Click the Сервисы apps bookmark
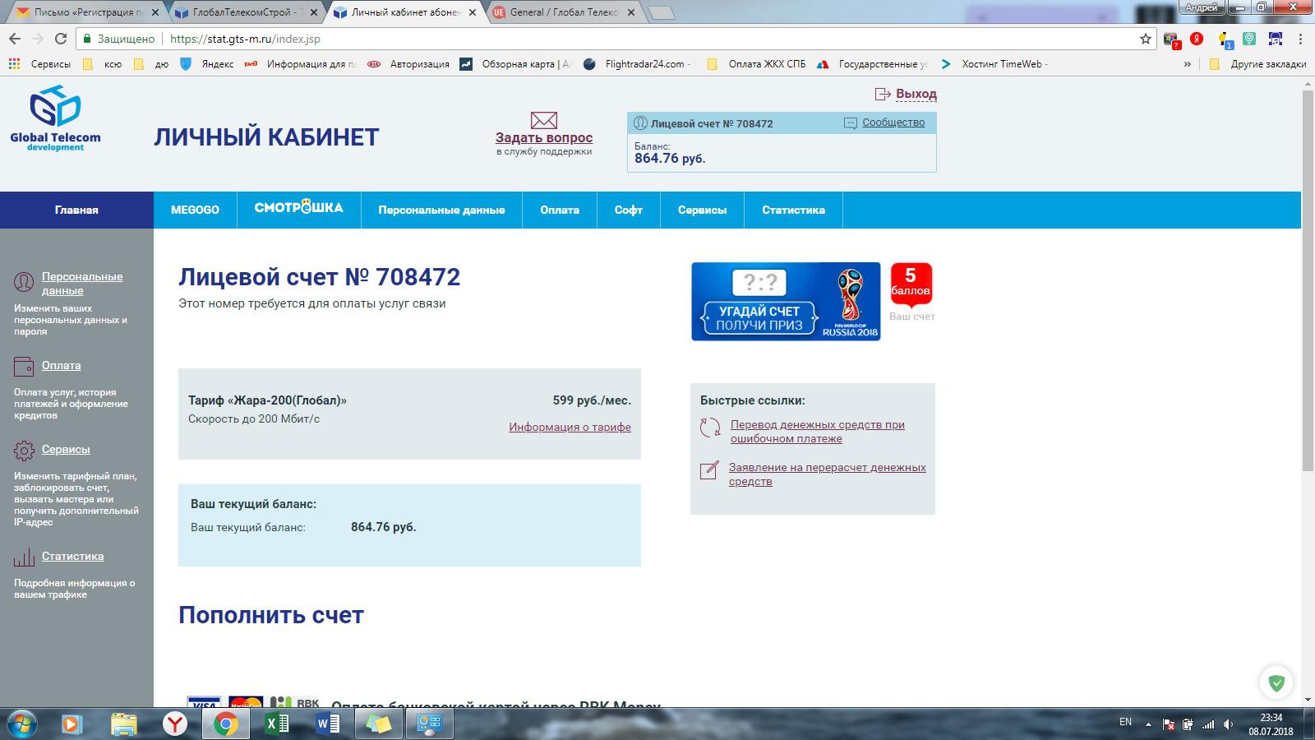The width and height of the screenshot is (1315, 740). point(39,64)
